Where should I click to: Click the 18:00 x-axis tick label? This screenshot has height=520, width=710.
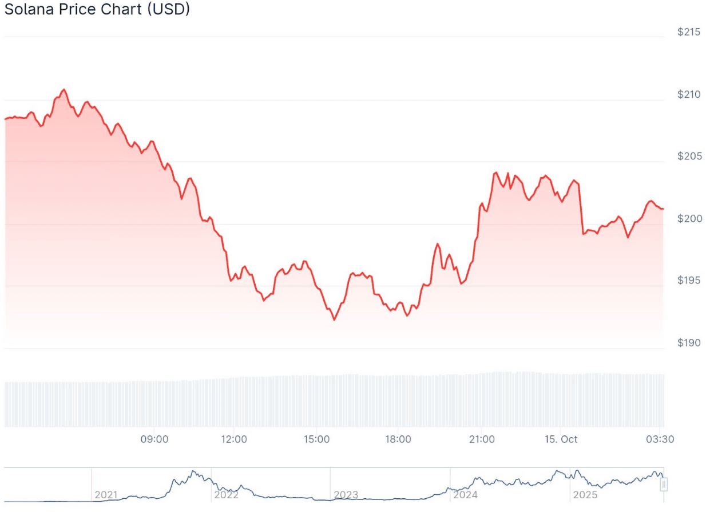(x=398, y=439)
